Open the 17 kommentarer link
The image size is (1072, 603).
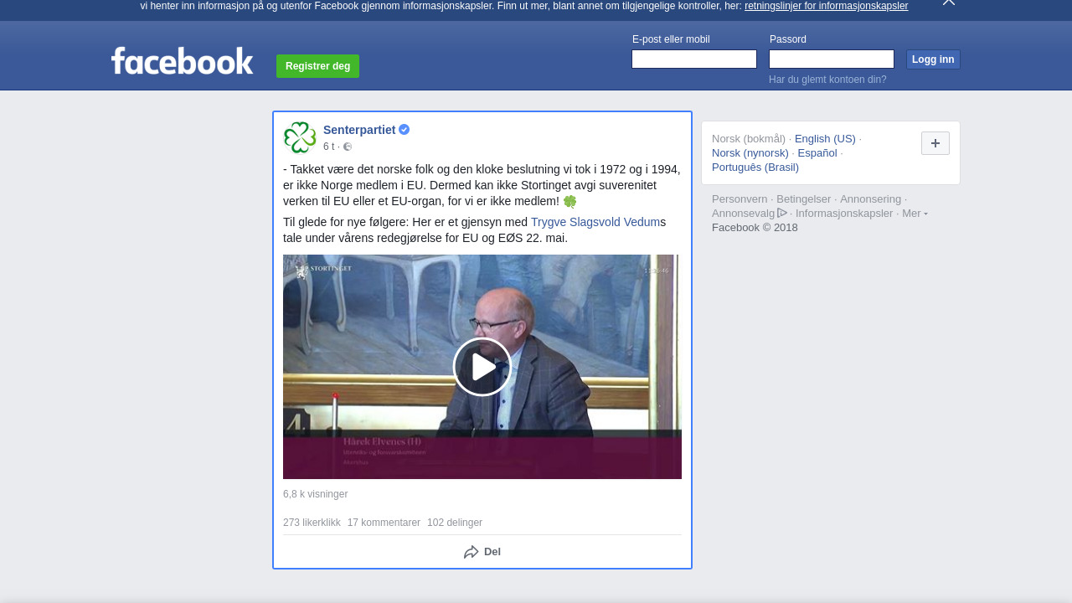tap(384, 523)
